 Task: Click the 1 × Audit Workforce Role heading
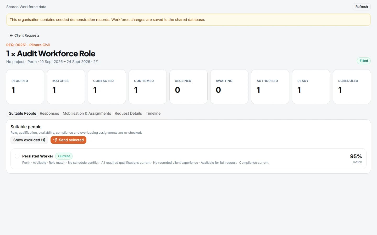pos(51,54)
